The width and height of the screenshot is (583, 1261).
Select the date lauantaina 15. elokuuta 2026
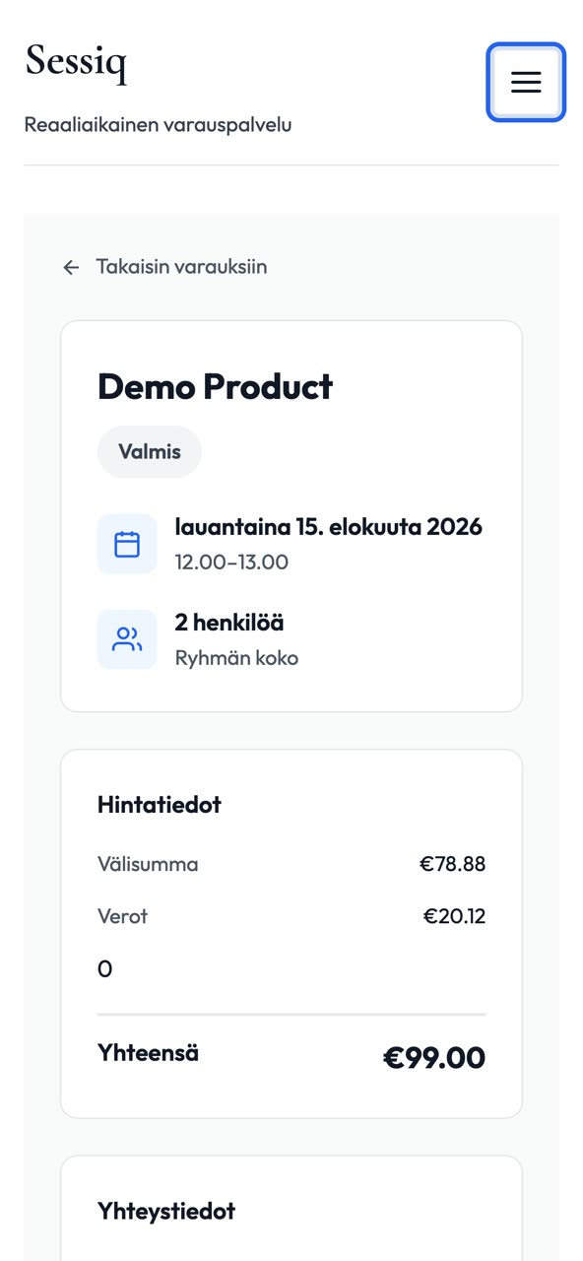[x=329, y=526]
